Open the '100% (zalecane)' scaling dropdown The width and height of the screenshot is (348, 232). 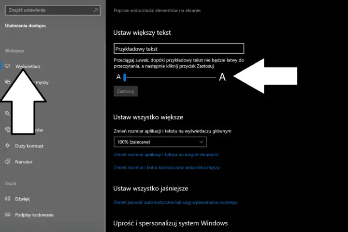(160, 142)
